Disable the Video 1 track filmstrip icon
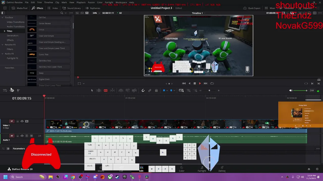The height and width of the screenshot is (181, 323). (x=27, y=121)
